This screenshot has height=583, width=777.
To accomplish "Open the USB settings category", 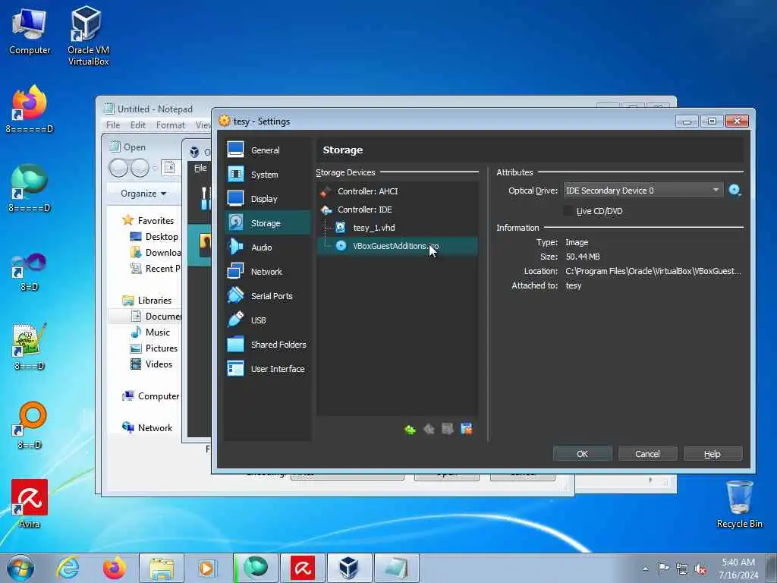I will 268,320.
